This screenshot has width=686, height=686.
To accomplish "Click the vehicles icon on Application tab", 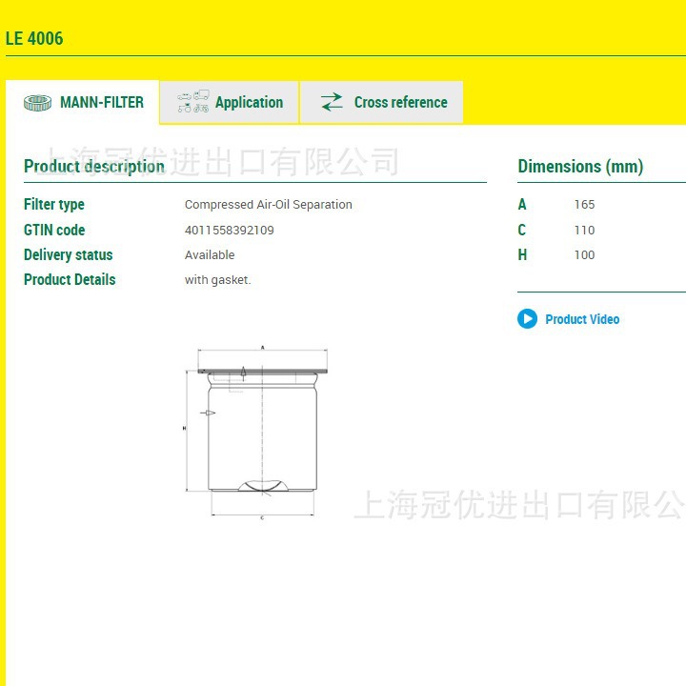I will [x=192, y=102].
